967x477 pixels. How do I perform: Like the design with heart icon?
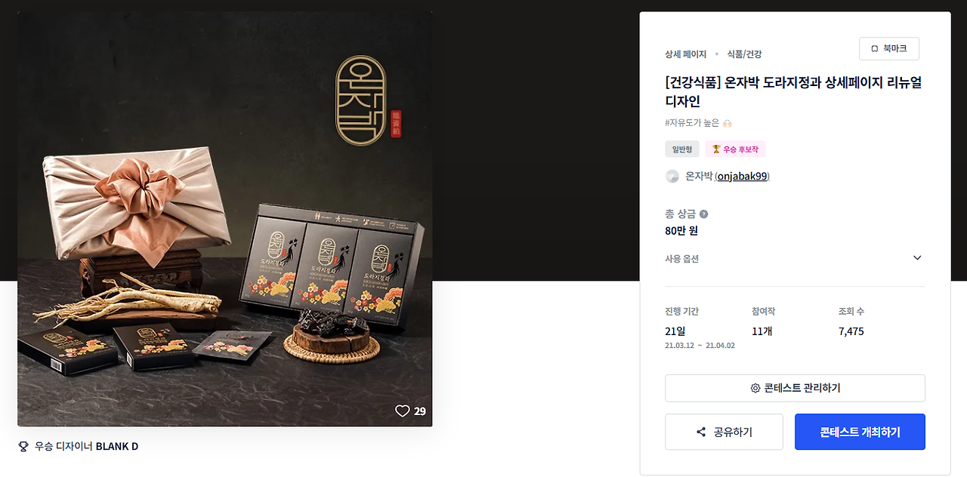point(402,411)
